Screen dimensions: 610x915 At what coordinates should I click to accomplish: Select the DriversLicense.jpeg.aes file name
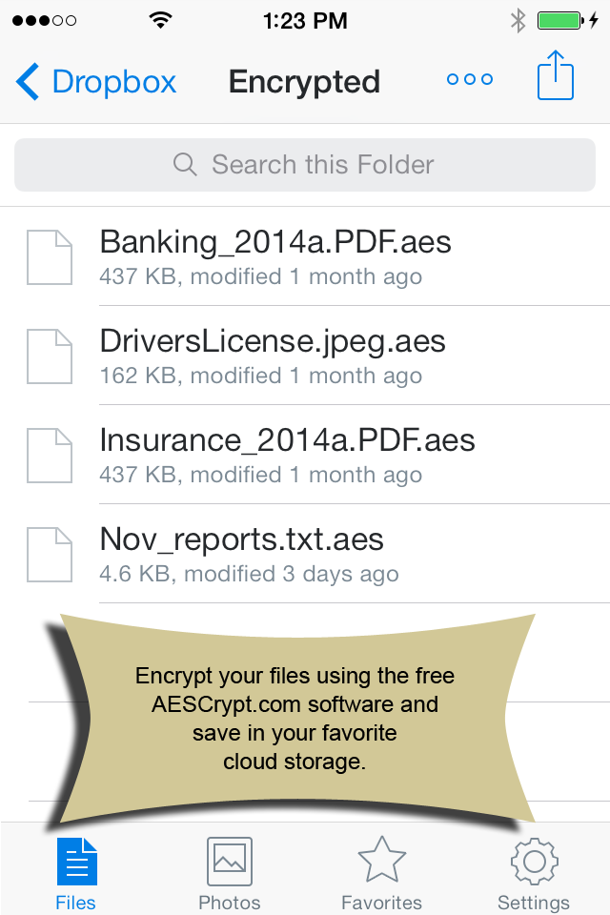(x=273, y=341)
